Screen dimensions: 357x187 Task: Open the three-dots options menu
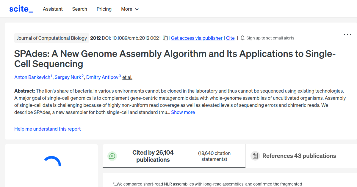click(x=347, y=34)
